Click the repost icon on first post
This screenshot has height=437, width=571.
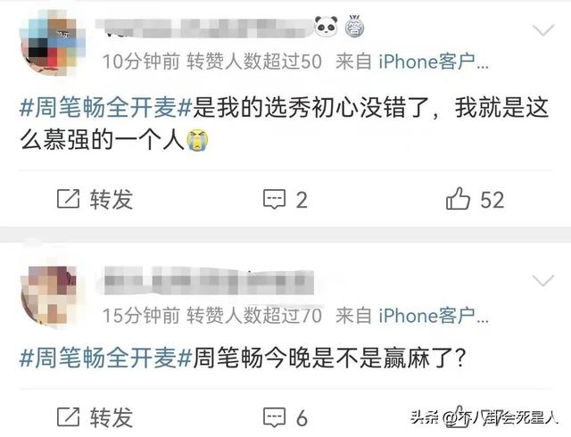(x=69, y=199)
